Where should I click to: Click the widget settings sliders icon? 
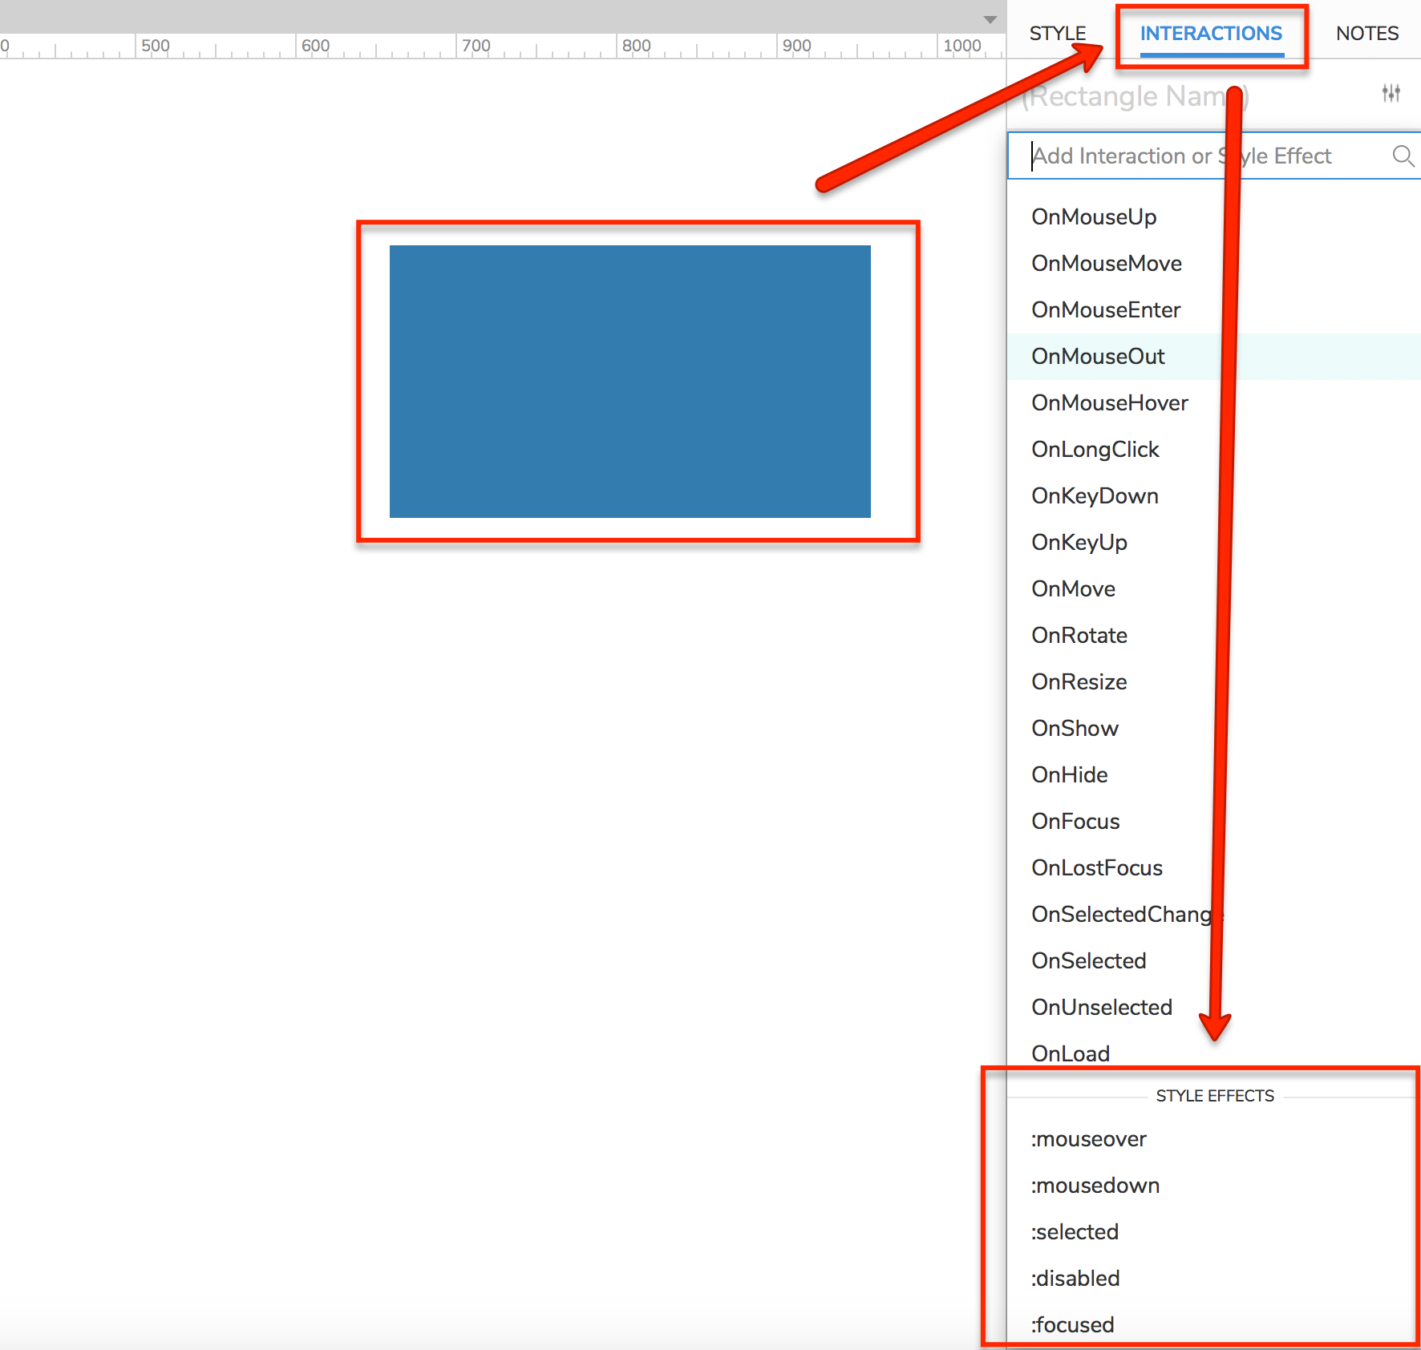tap(1391, 94)
